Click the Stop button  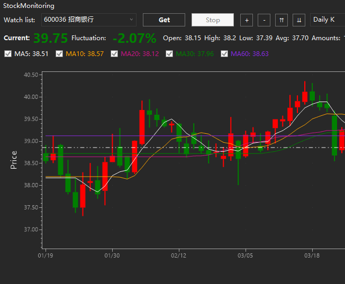point(213,20)
